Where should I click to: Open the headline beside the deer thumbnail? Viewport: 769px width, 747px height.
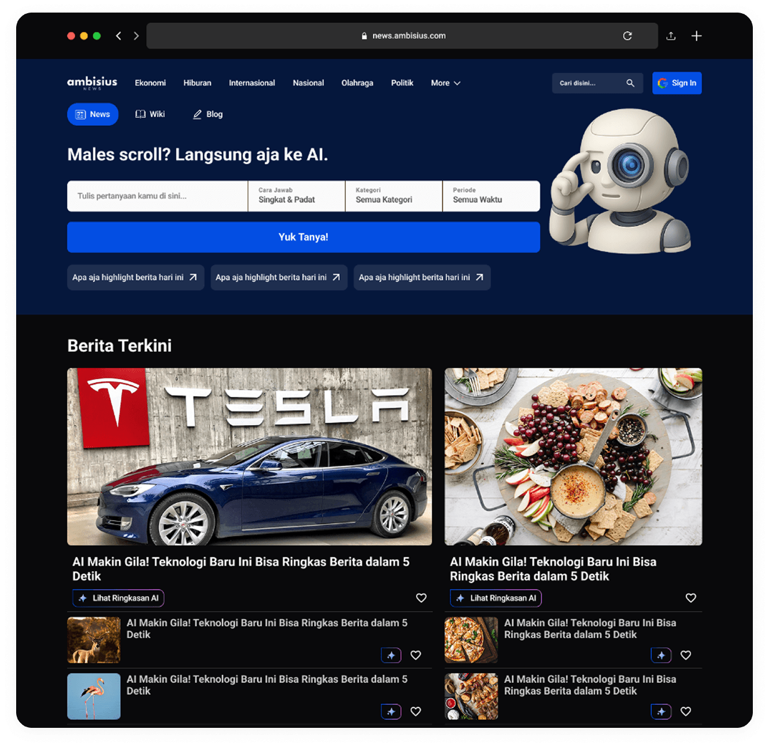267,628
